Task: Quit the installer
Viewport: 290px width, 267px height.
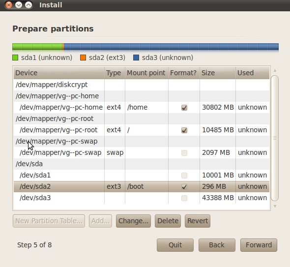Action: pos(175,245)
